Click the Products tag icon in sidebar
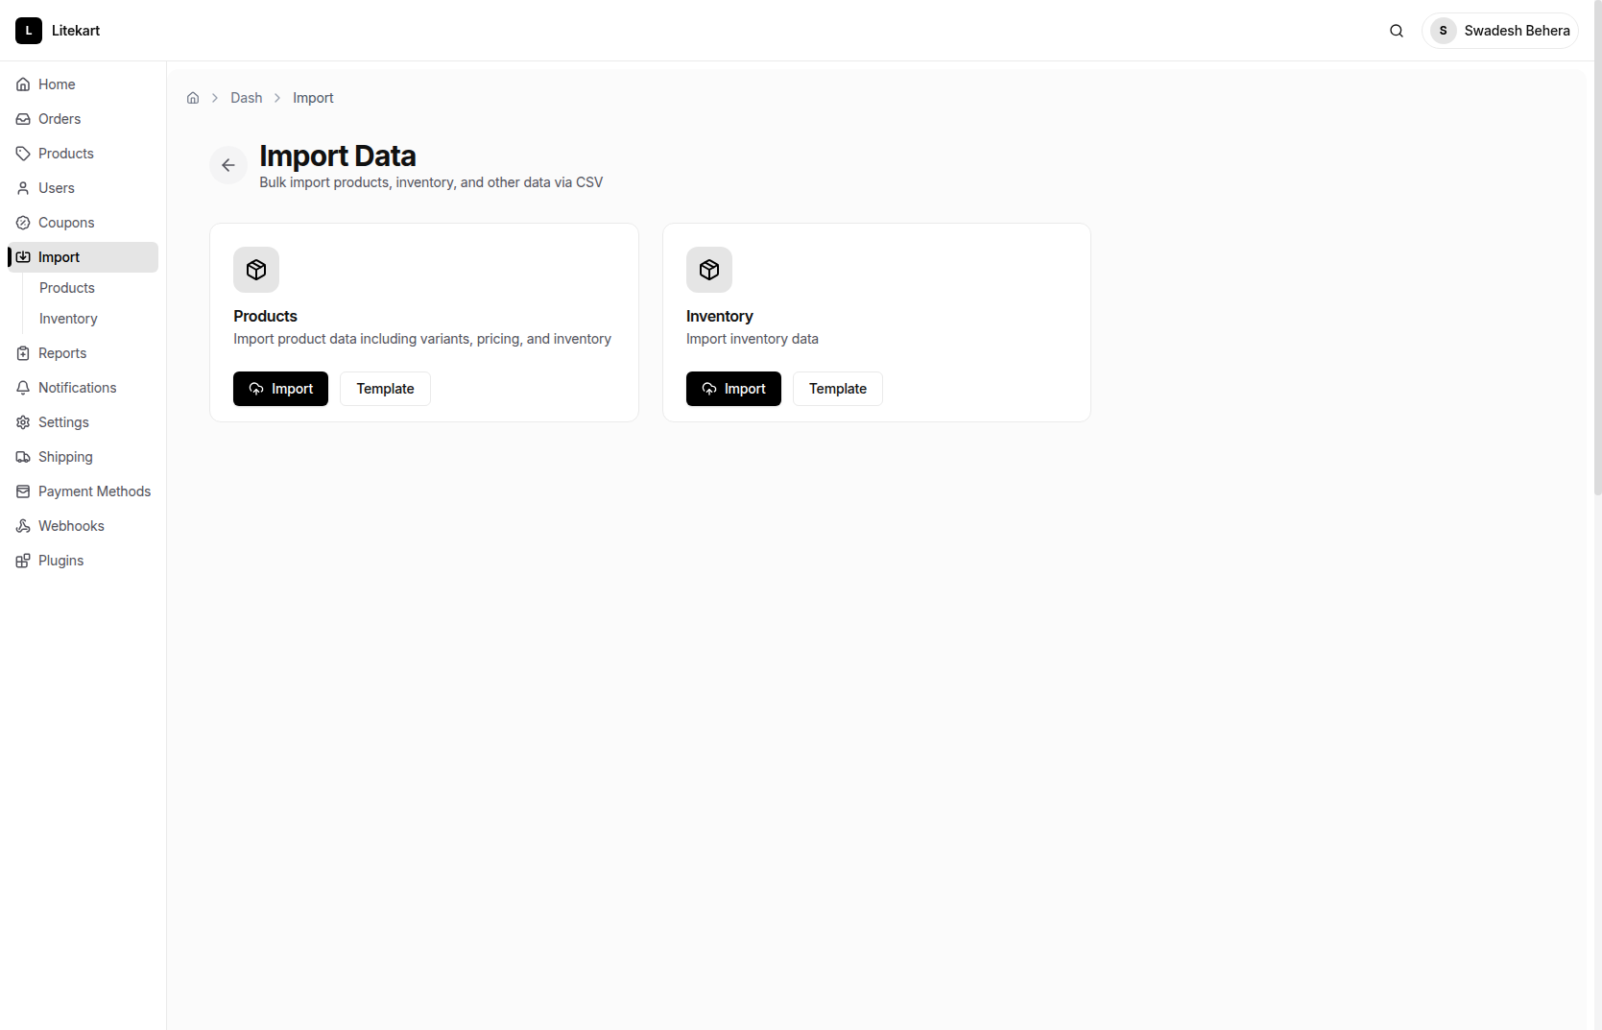 coord(23,154)
